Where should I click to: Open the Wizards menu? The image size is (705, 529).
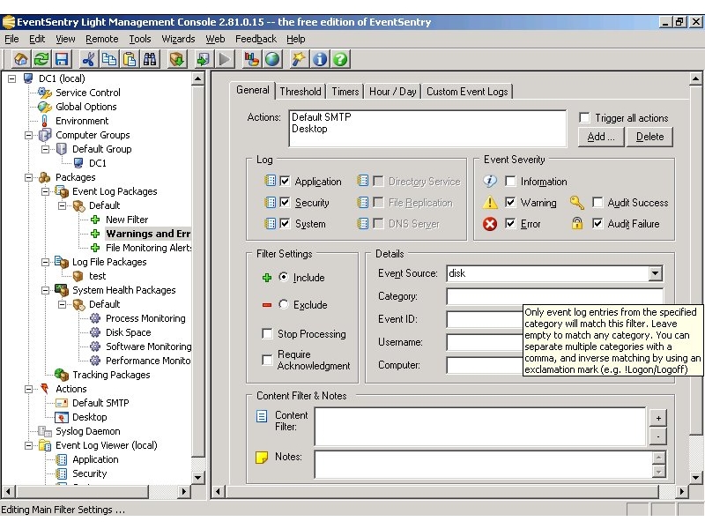tap(179, 39)
